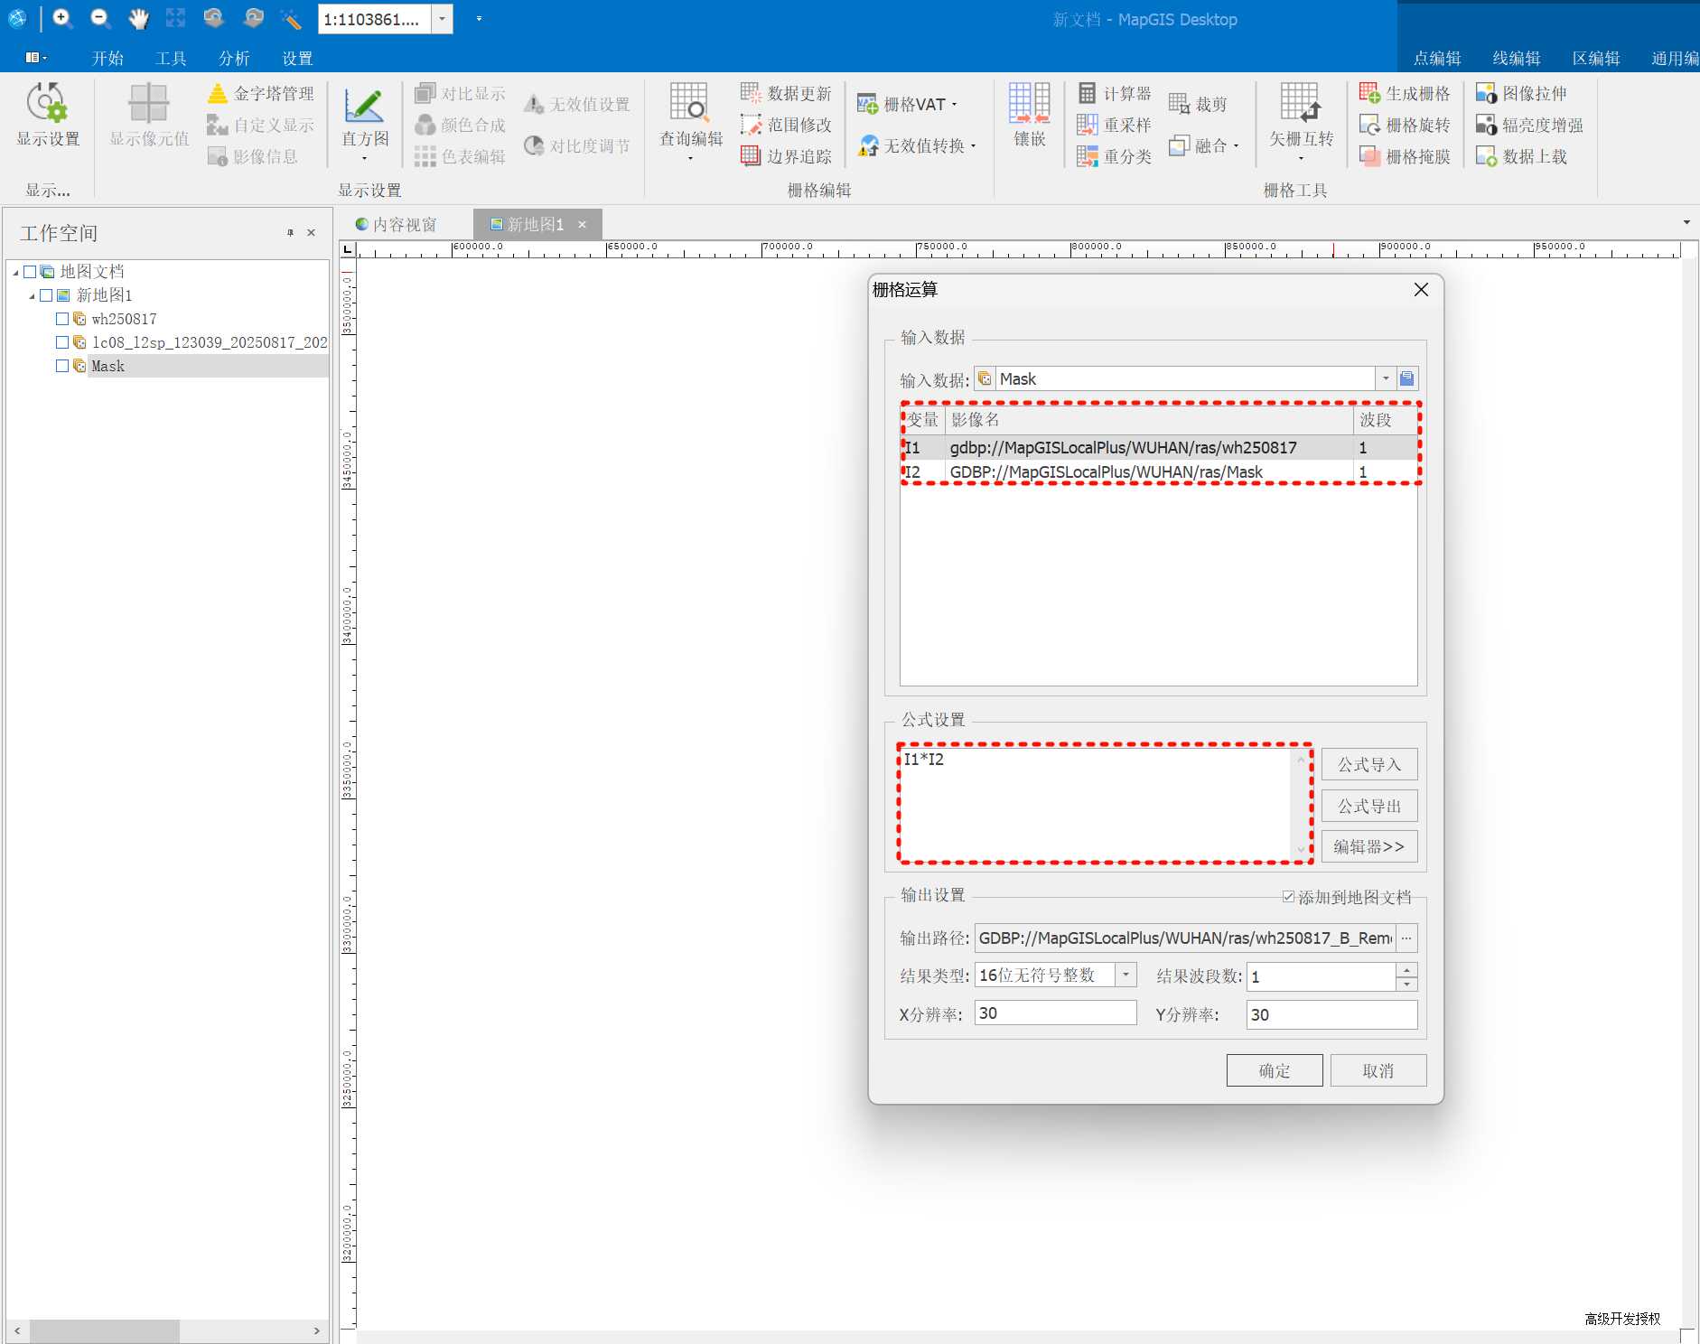Switch to the 内容视窗 tab
Image resolution: width=1700 pixels, height=1344 pixels.
[x=396, y=224]
